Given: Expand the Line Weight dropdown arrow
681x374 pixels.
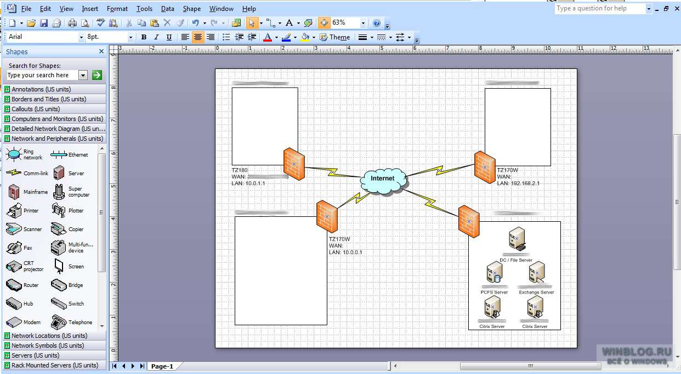Looking at the screenshot, I should click(x=372, y=37).
